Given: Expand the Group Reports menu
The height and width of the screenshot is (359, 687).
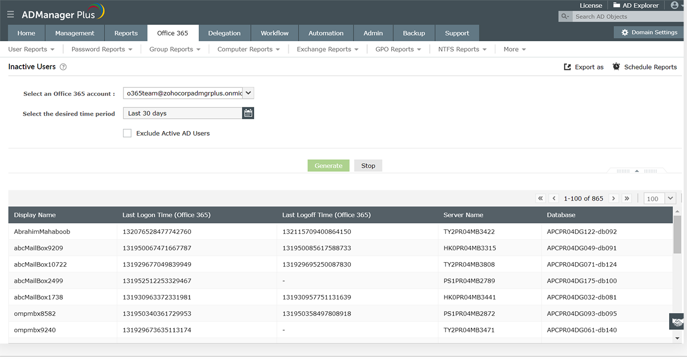Looking at the screenshot, I should (x=175, y=49).
